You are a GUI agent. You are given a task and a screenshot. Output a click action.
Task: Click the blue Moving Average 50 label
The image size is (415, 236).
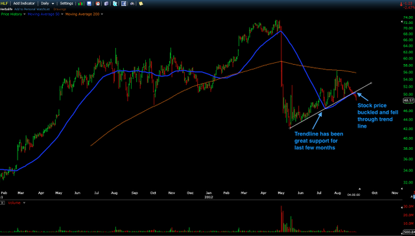tap(43, 14)
